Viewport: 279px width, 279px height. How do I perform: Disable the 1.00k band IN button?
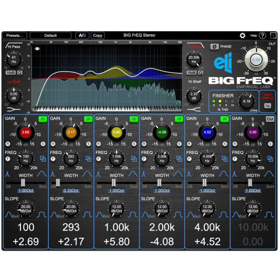(x=133, y=119)
